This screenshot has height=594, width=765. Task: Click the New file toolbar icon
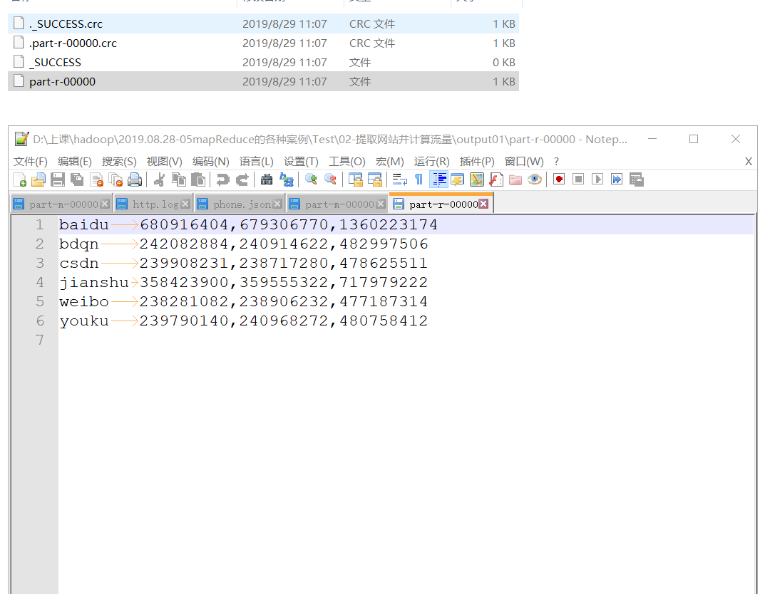pyautogui.click(x=19, y=179)
